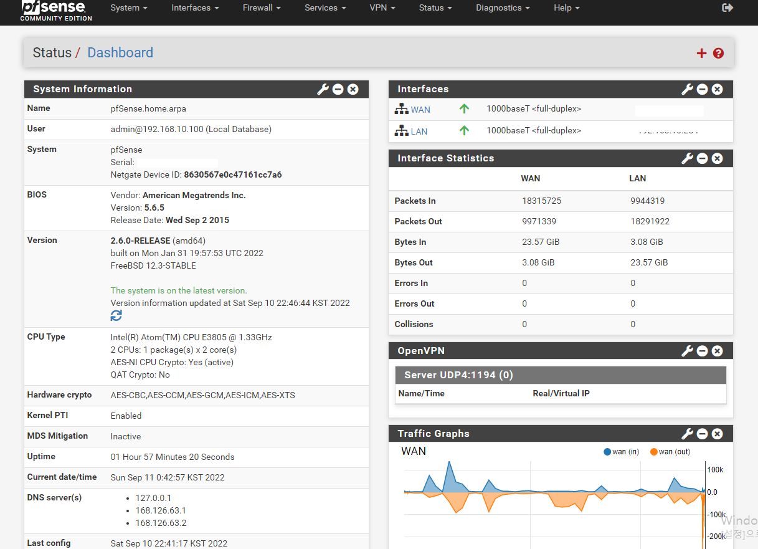Viewport: 758px width, 549px height.
Task: Click the WAN interface network icon
Action: click(x=401, y=109)
